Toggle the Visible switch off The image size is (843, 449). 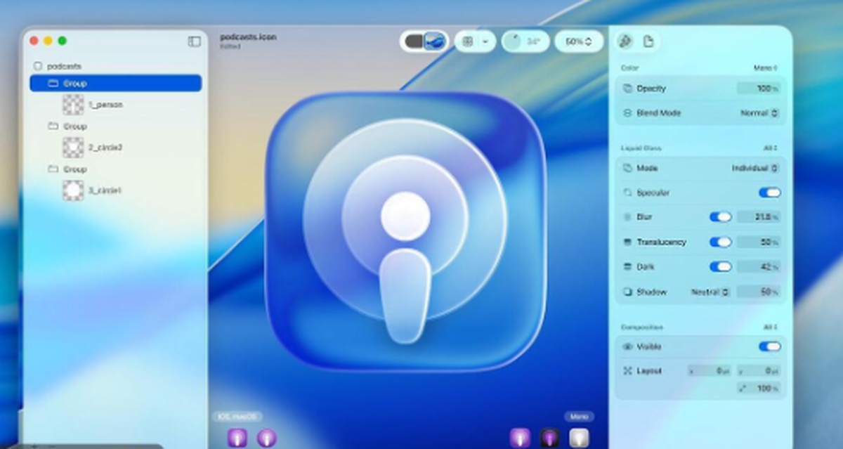tap(769, 346)
